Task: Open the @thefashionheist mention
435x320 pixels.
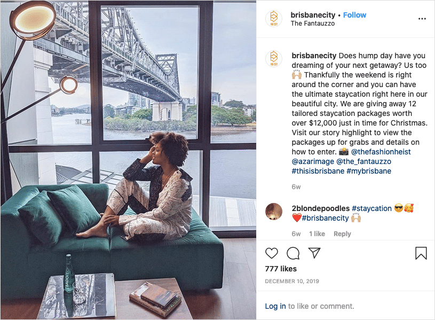Action: tap(381, 152)
